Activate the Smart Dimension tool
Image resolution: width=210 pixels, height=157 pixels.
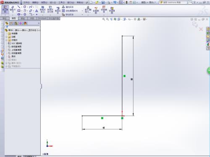13,9
